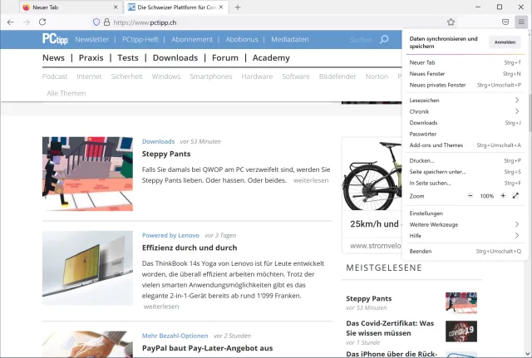Screen dimensions: 532x358
Task: Switch to the 'Neuer Tab' browser tab
Action: point(71,7)
